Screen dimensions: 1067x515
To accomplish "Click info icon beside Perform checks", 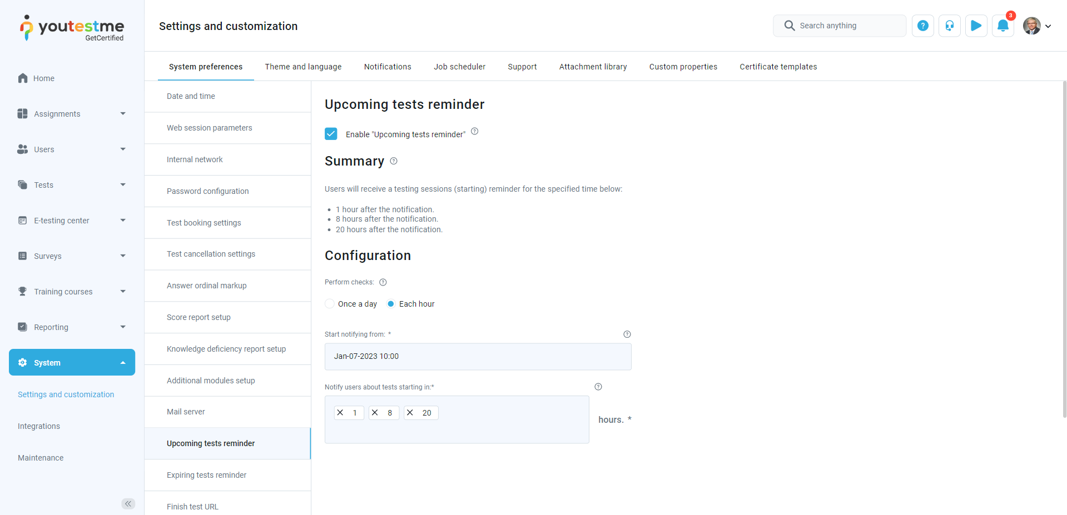I will pyautogui.click(x=383, y=282).
